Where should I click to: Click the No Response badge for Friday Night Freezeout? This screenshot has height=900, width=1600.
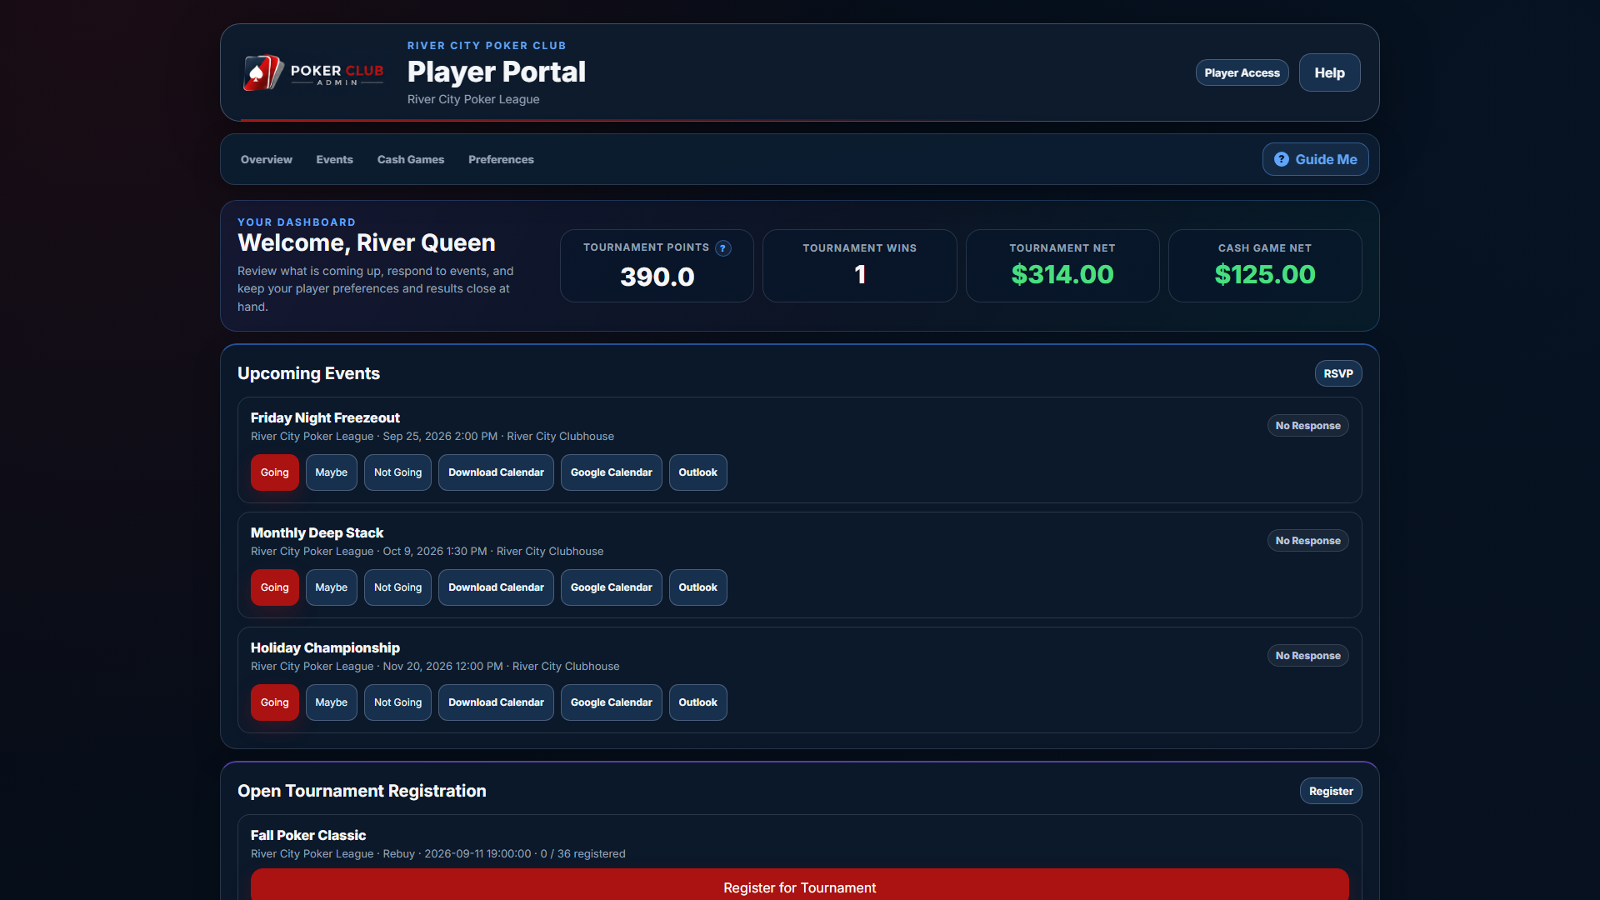coord(1307,426)
